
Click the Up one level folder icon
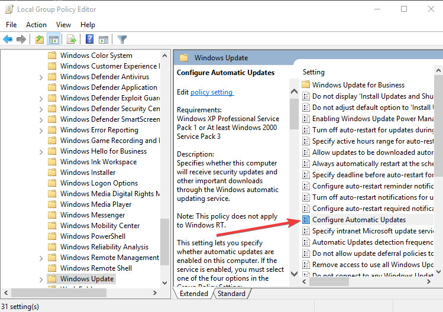click(40, 39)
